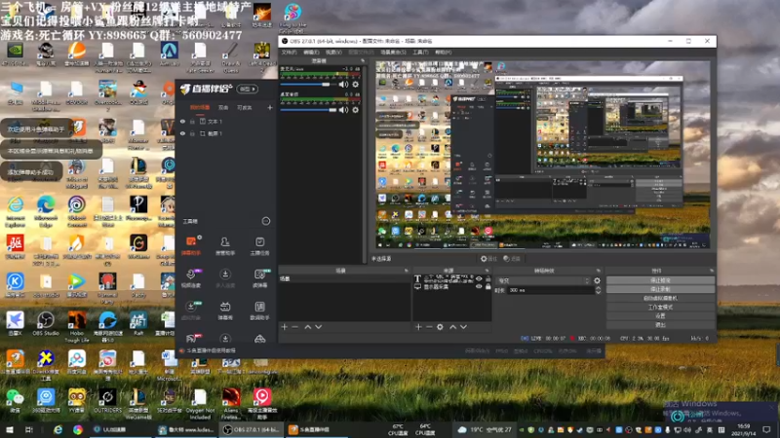Add a new scene with plus icon
Viewport: 780px width, 438px height.
point(284,327)
